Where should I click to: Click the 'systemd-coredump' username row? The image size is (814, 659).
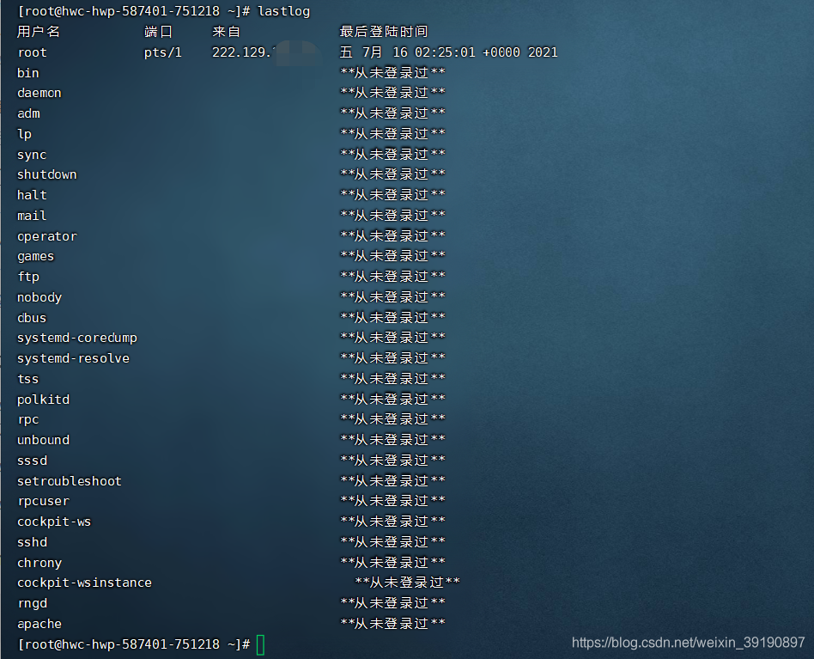tap(77, 338)
